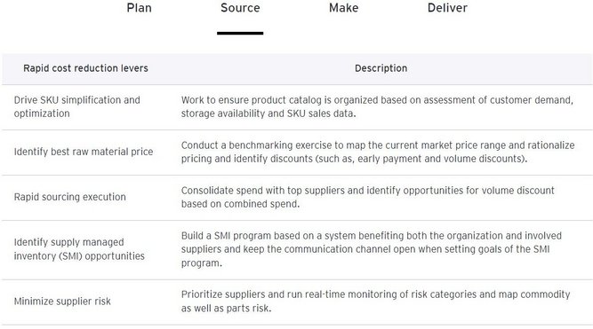Go to the Deliver tab

tap(447, 8)
